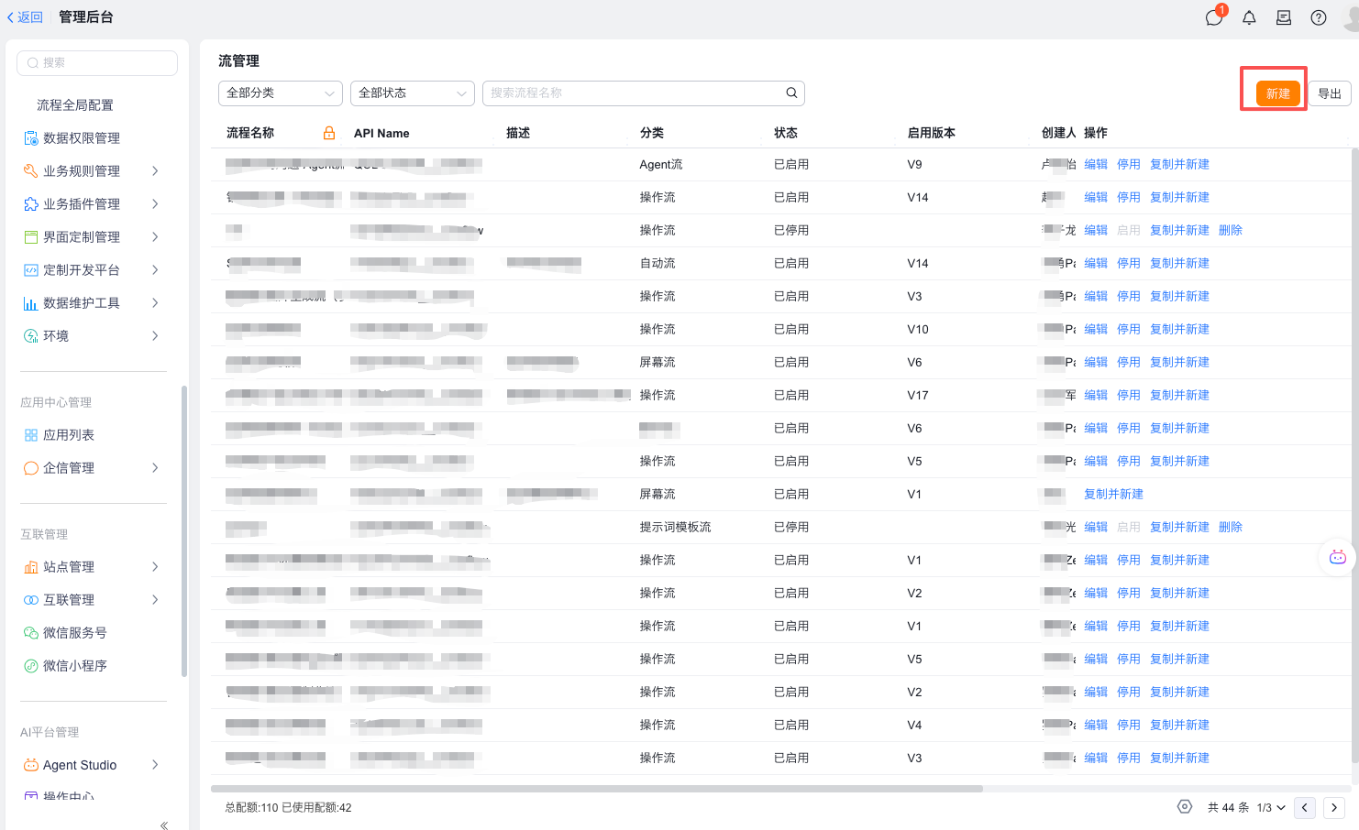
Task: Open the help question mark icon
Action: pos(1319,17)
